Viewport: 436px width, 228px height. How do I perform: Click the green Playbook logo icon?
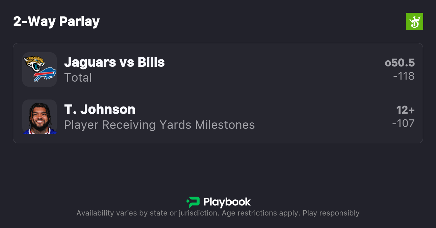click(x=193, y=202)
